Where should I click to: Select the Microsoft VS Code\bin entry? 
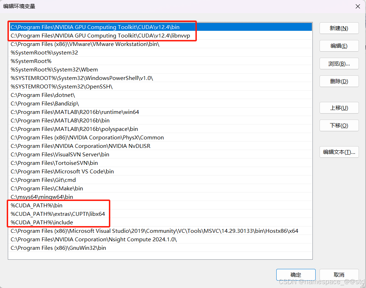[x=160, y=172]
